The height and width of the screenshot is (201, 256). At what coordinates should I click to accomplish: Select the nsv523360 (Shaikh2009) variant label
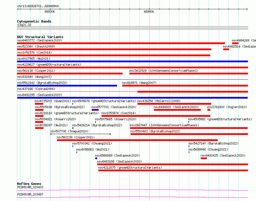36,46
